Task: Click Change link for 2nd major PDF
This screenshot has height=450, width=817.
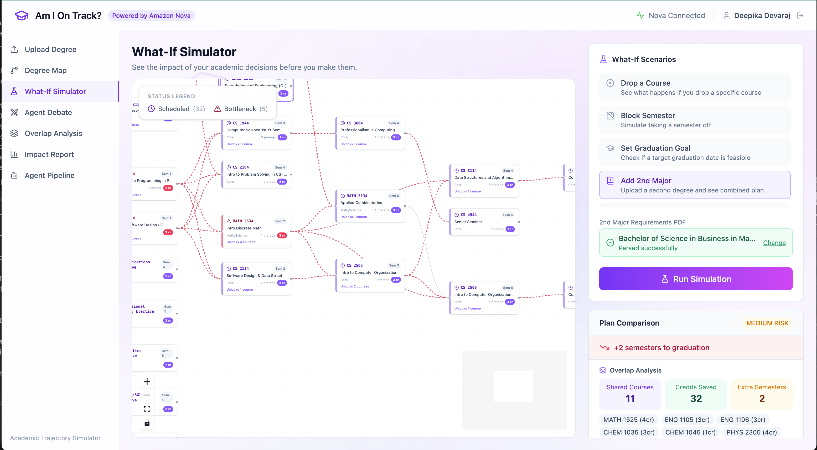Action: click(774, 243)
